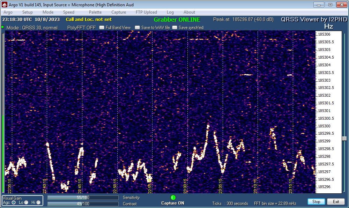Open the Capture menu
The height and width of the screenshot is (208, 349).
tap(119, 12)
